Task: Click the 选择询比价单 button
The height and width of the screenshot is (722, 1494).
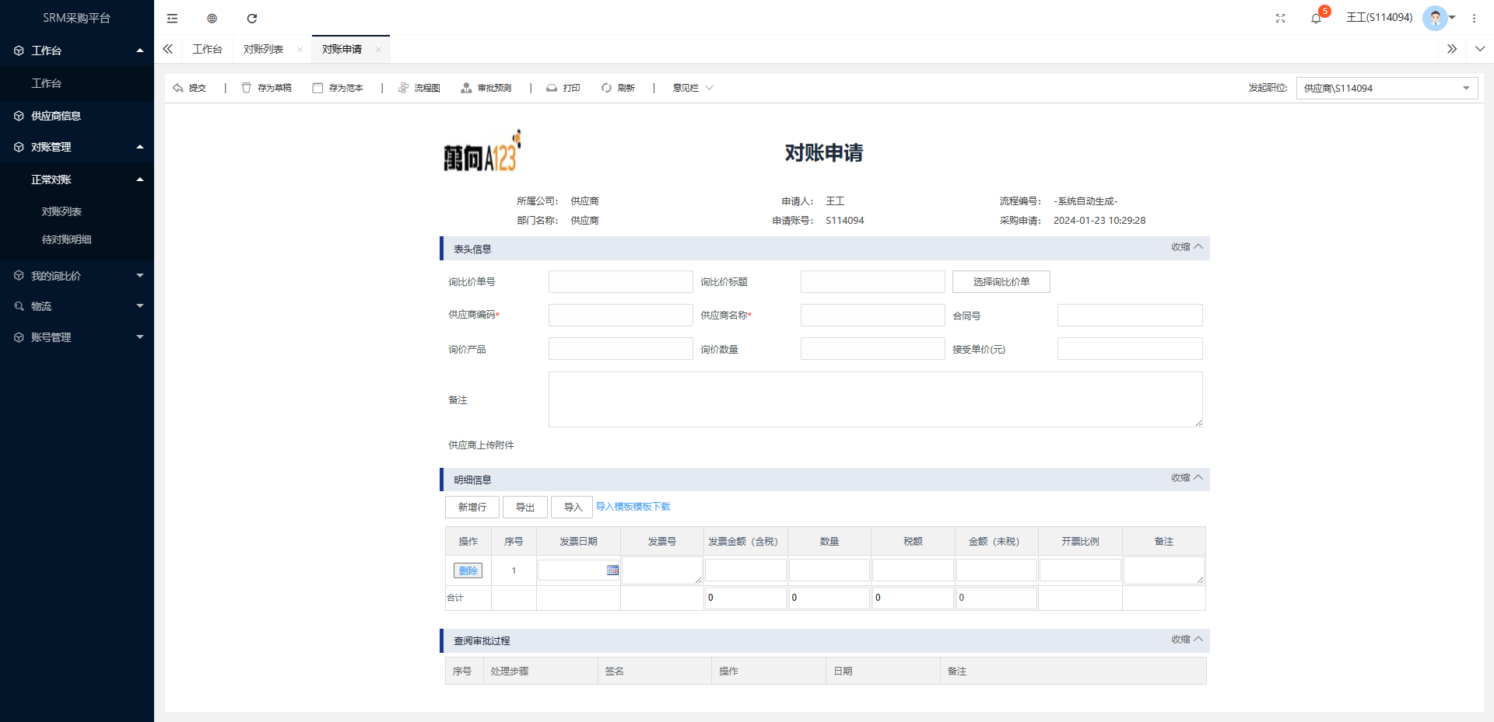Action: pos(1001,281)
